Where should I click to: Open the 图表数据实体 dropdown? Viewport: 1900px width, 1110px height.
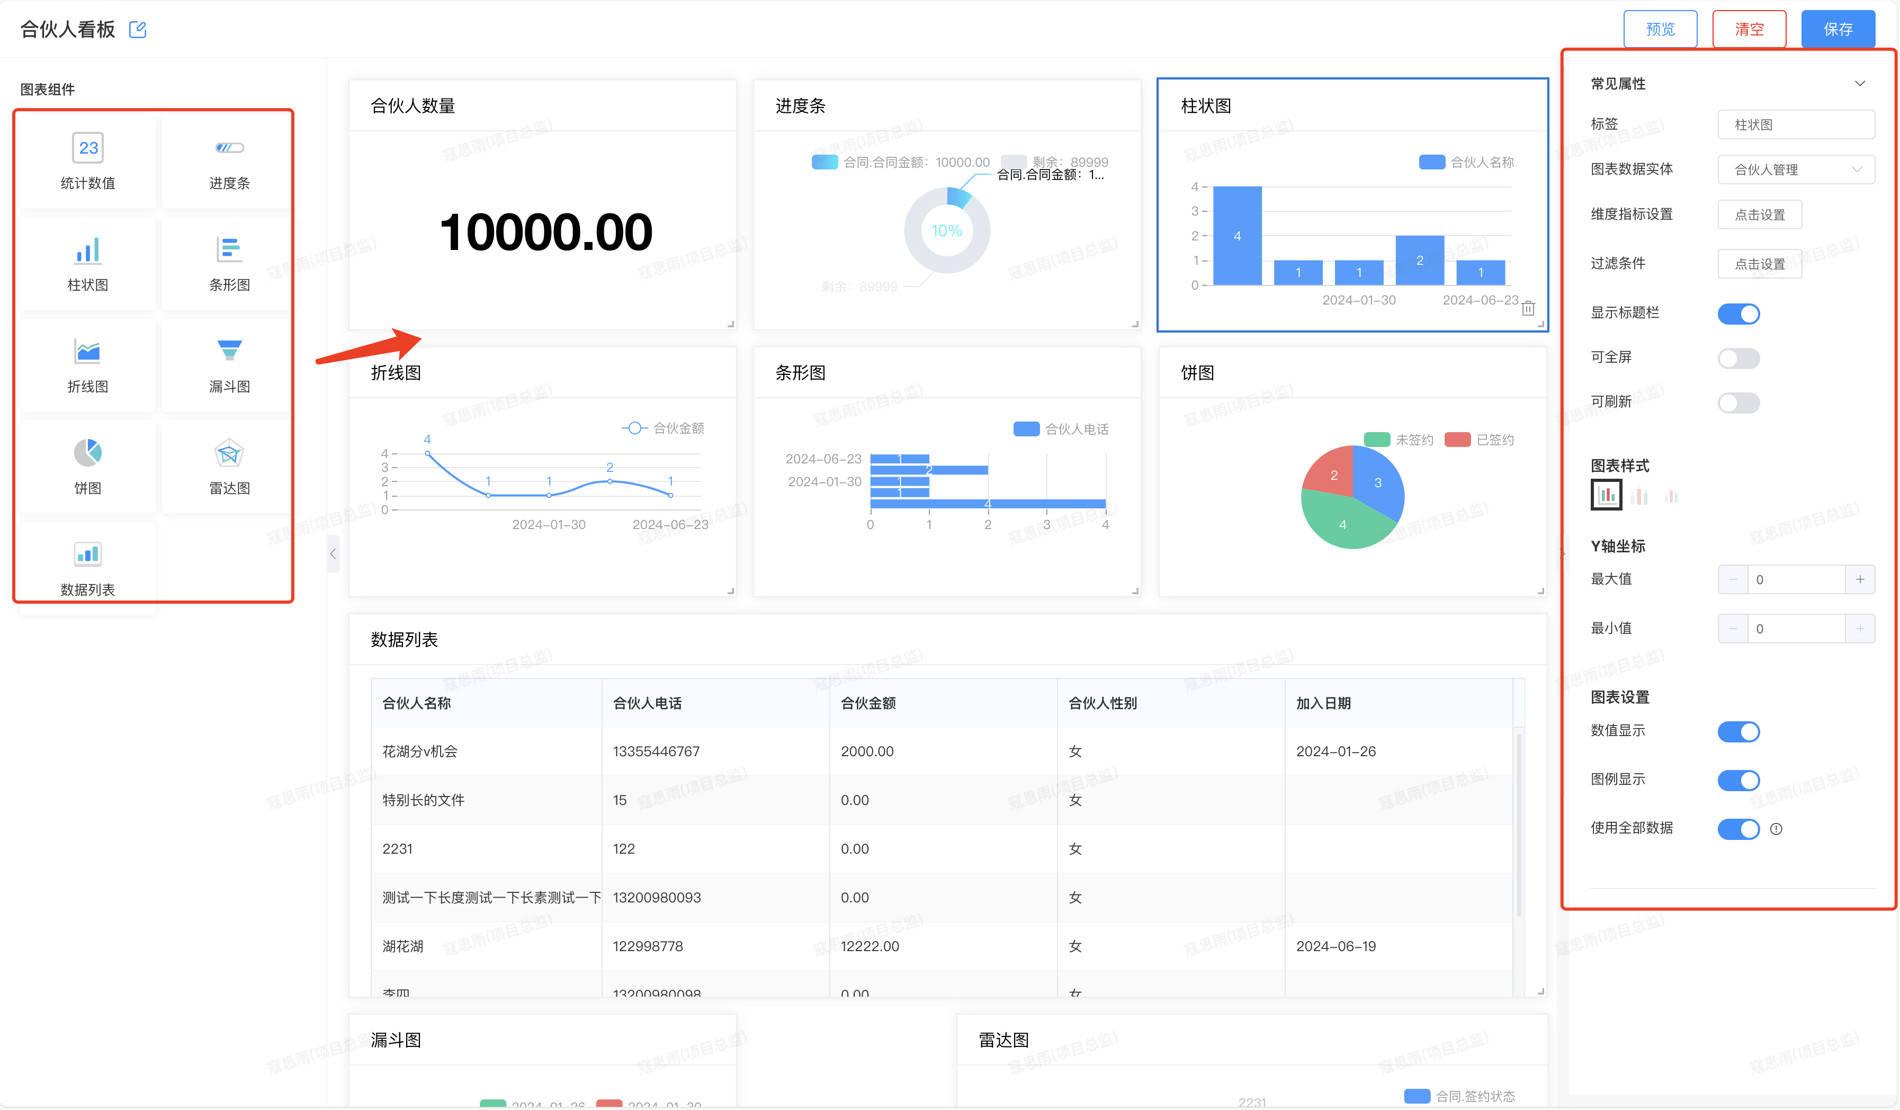[x=1795, y=169]
